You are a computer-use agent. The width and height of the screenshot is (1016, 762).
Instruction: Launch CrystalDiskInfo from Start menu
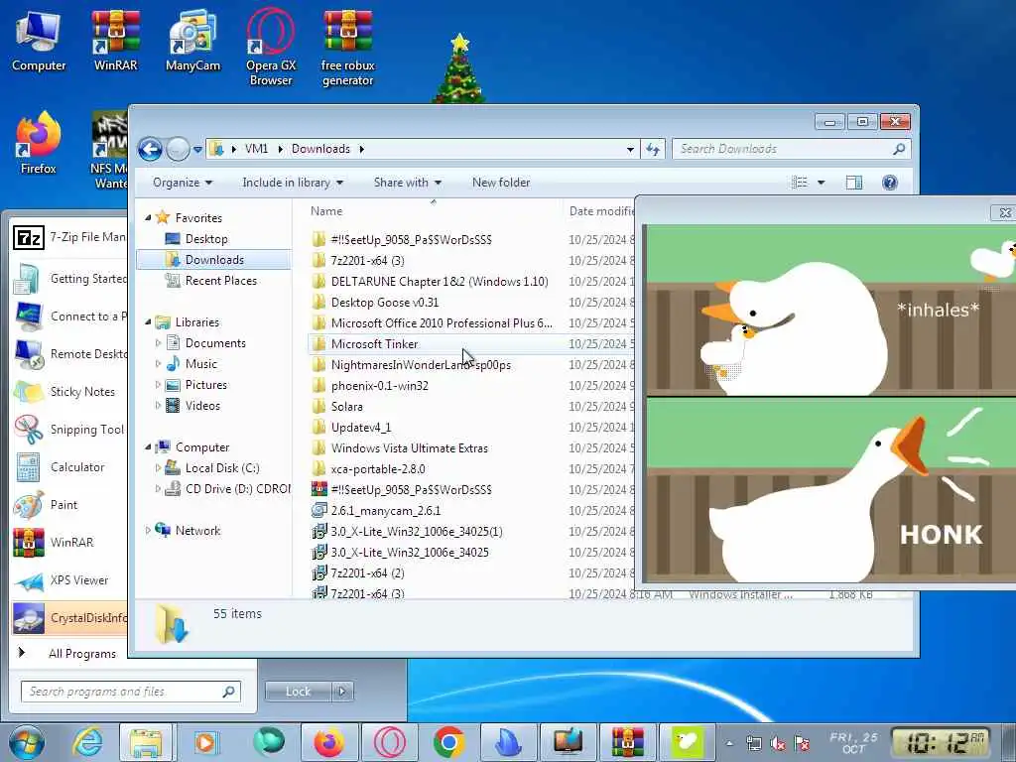pos(70,618)
